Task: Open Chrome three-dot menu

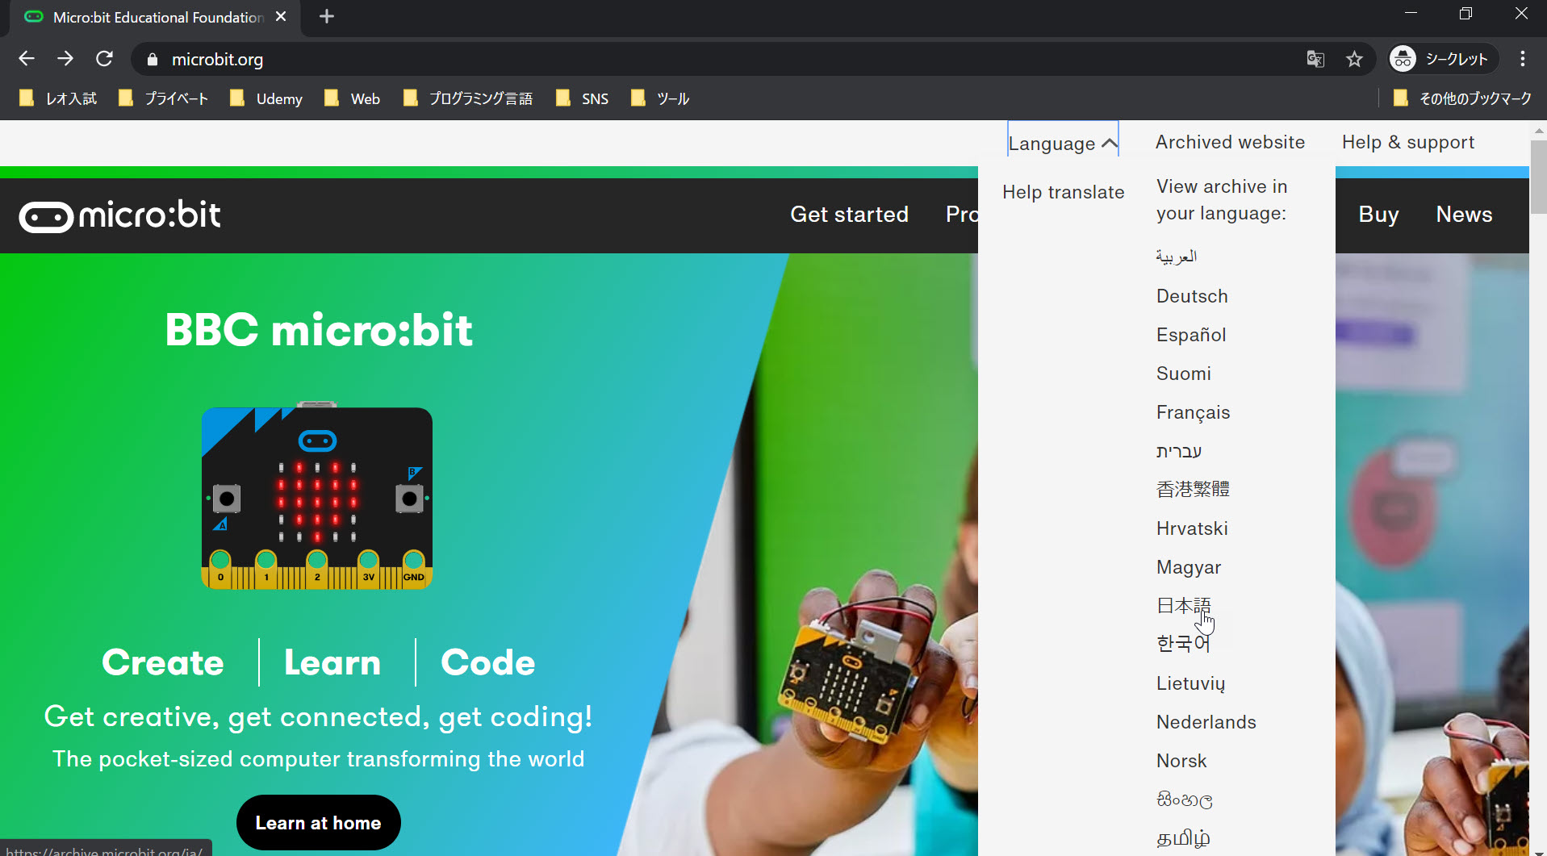Action: click(x=1522, y=59)
